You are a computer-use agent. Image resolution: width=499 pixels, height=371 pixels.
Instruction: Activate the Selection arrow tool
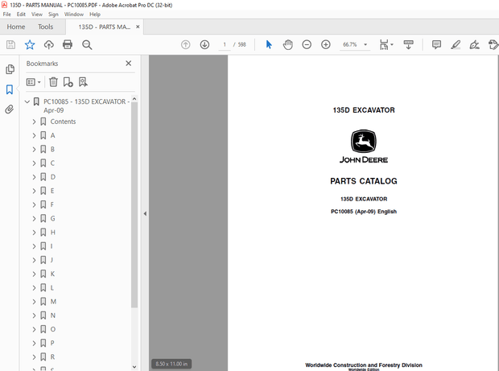pos(269,44)
